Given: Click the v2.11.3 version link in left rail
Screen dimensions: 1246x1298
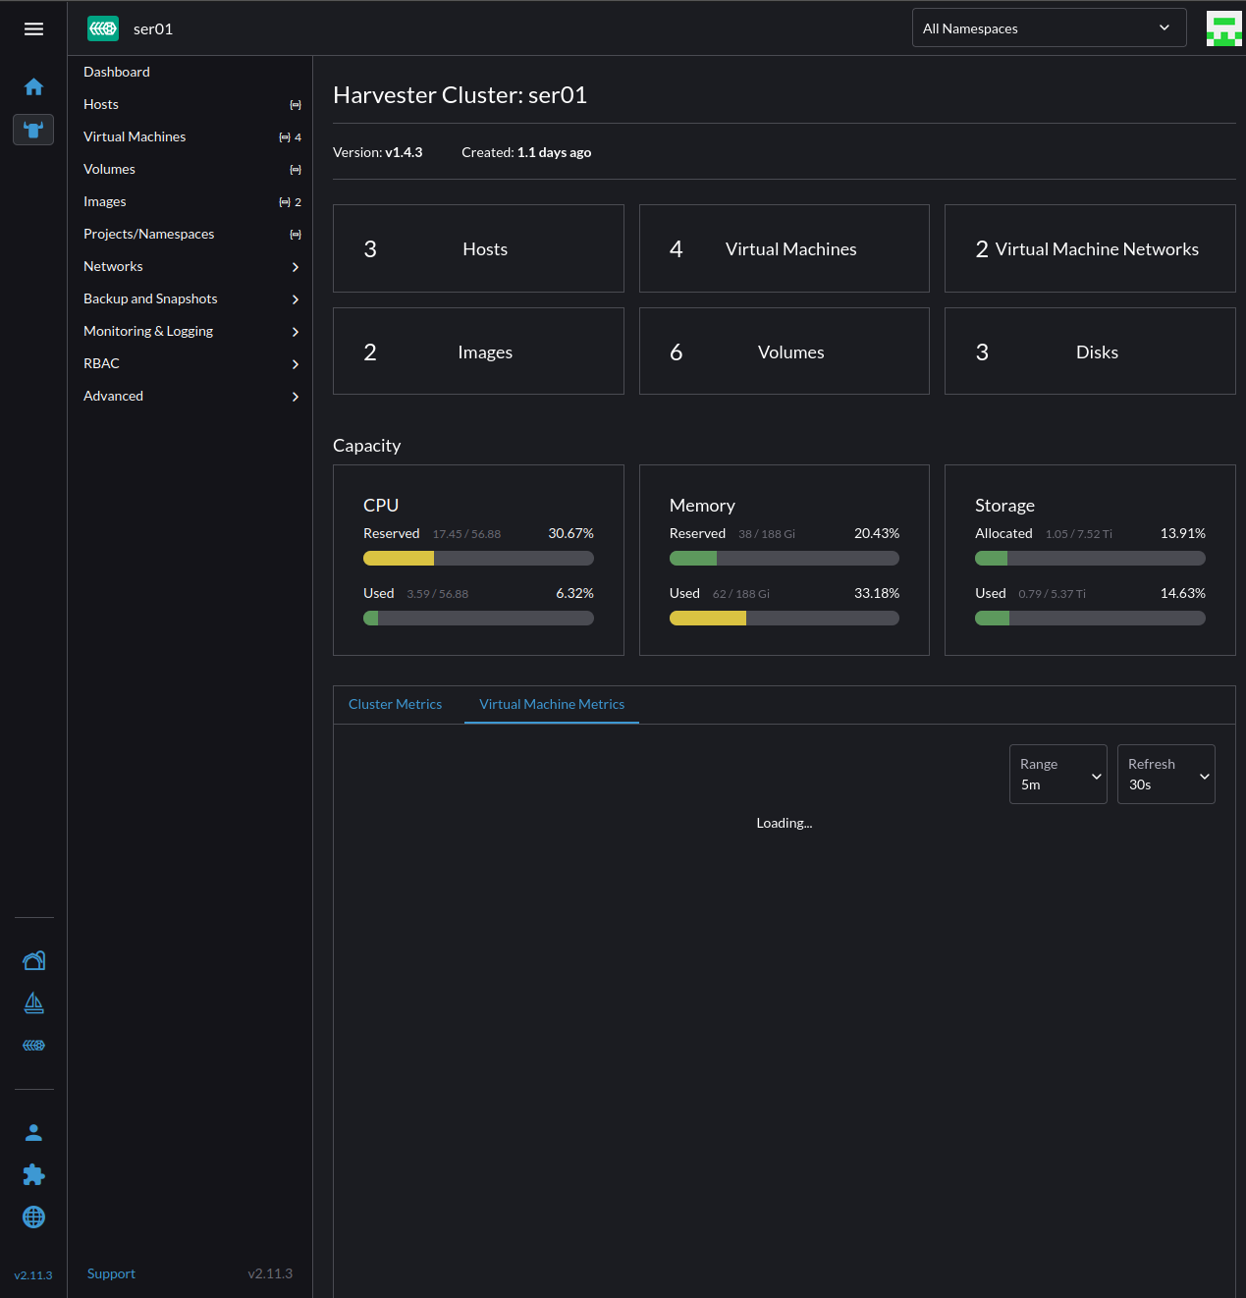Looking at the screenshot, I should click(x=33, y=1275).
